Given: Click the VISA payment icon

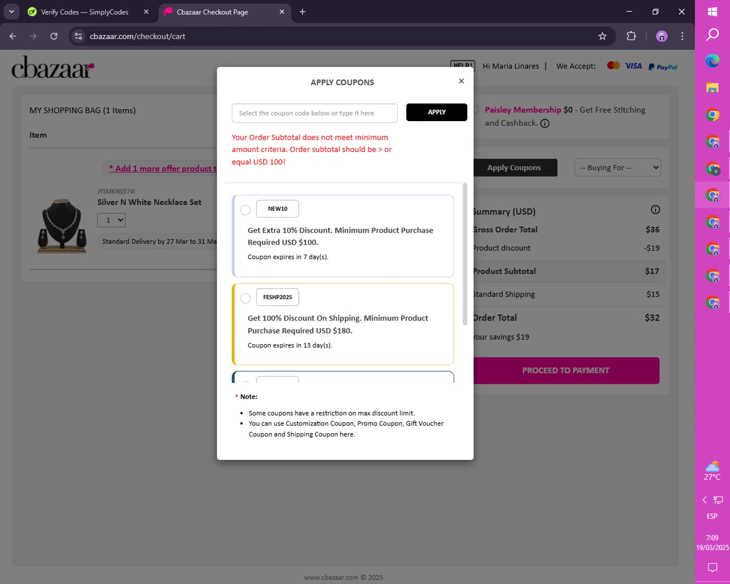Looking at the screenshot, I should pyautogui.click(x=634, y=66).
